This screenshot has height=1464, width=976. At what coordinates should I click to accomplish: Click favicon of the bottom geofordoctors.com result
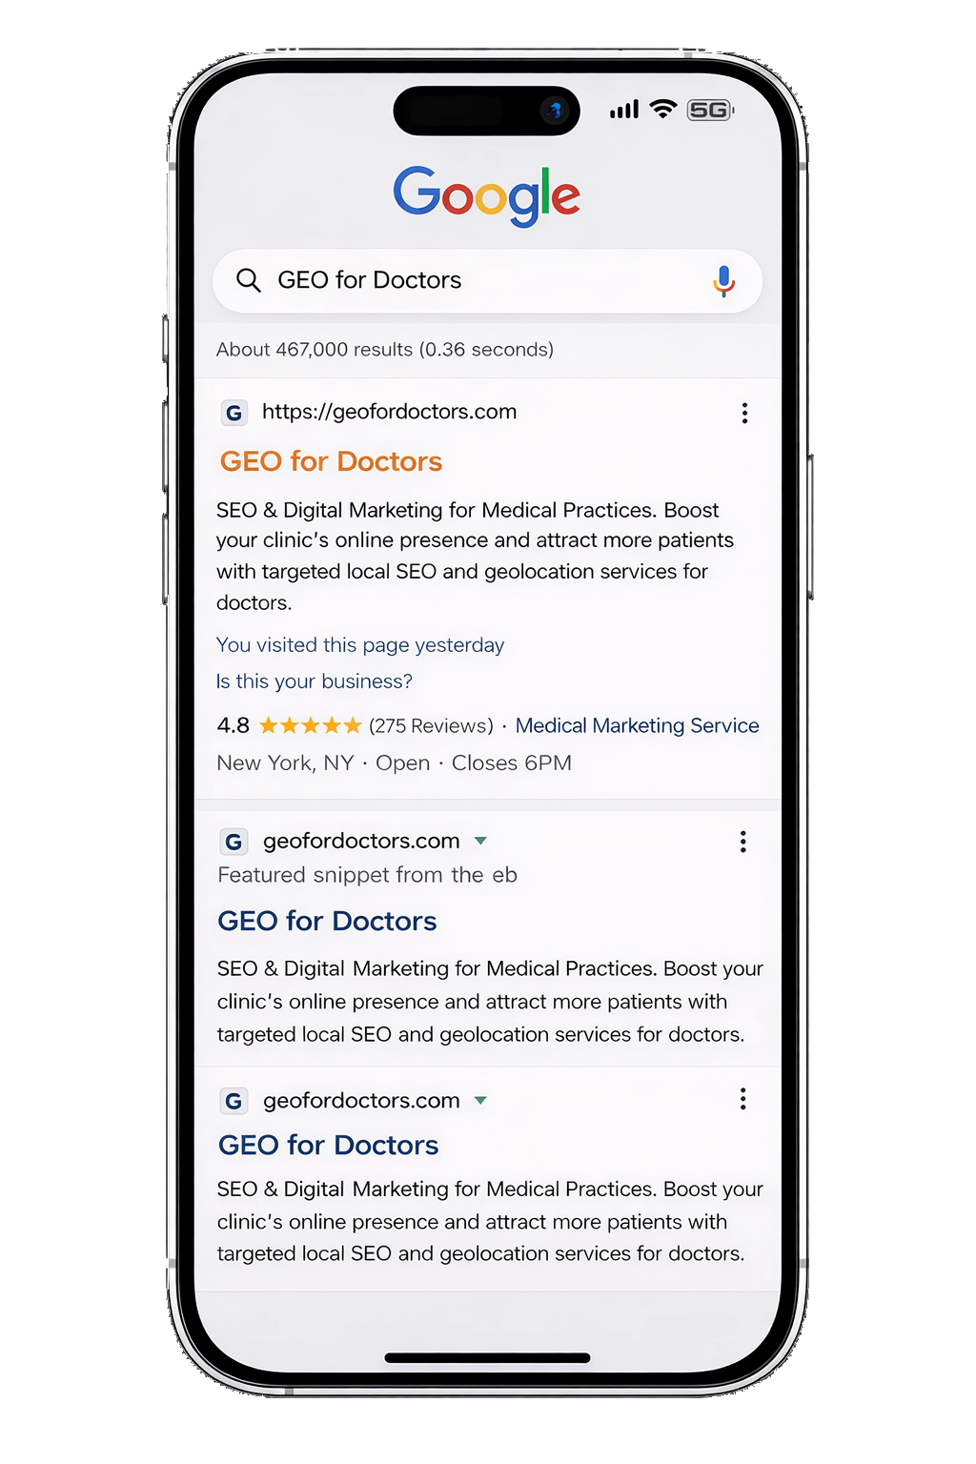click(x=234, y=1101)
